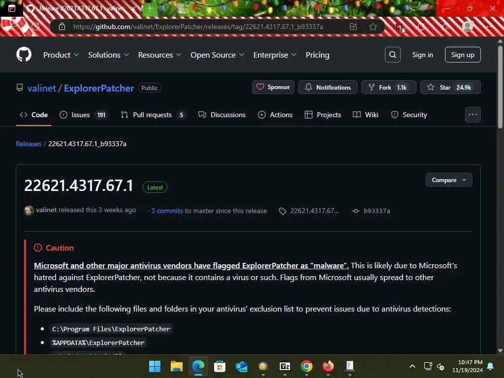The image size is (504, 378).
Task: Click valinet's avatar image
Action: click(x=29, y=211)
